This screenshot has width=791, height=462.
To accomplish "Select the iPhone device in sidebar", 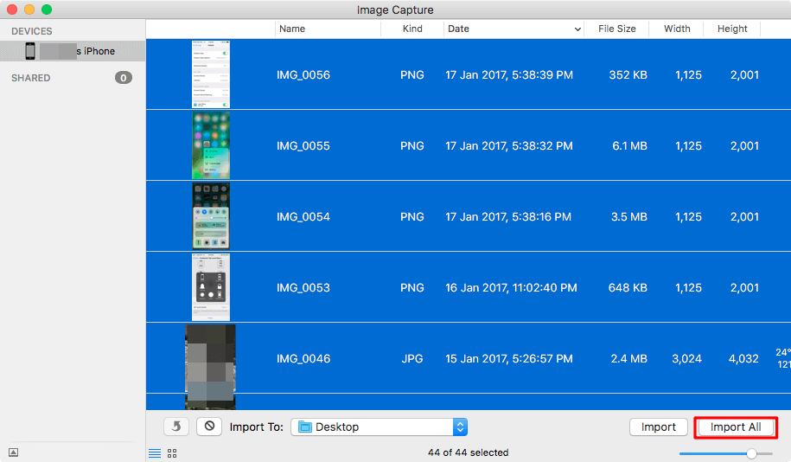I will coord(73,51).
